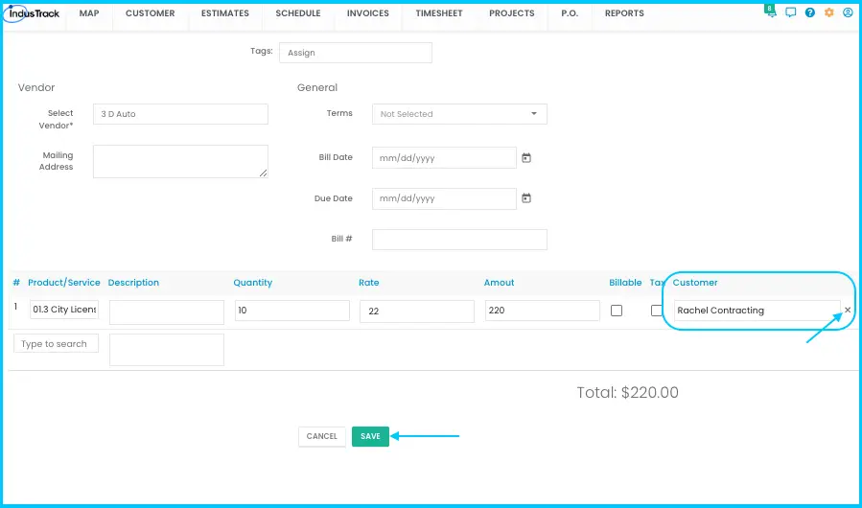Click the empty description box in new row
The height and width of the screenshot is (508, 862).
click(x=167, y=350)
